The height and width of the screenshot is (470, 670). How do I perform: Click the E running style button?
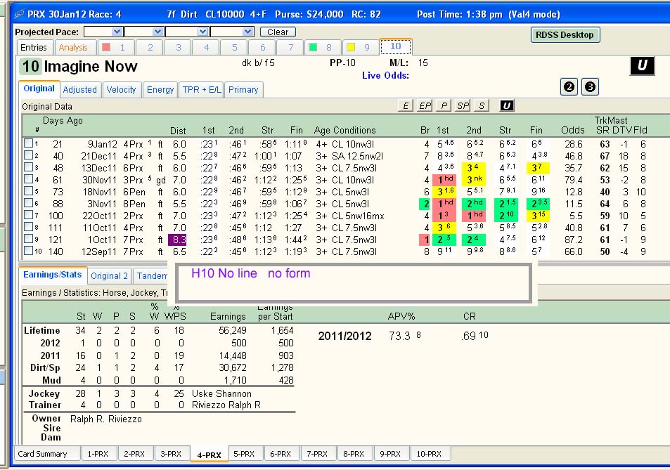point(406,105)
